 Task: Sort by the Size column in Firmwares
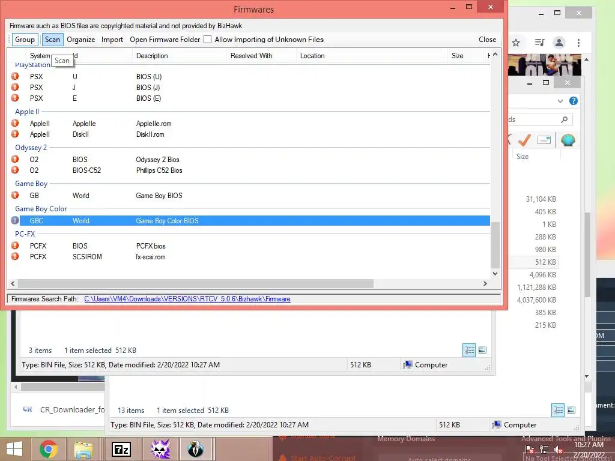465,56
